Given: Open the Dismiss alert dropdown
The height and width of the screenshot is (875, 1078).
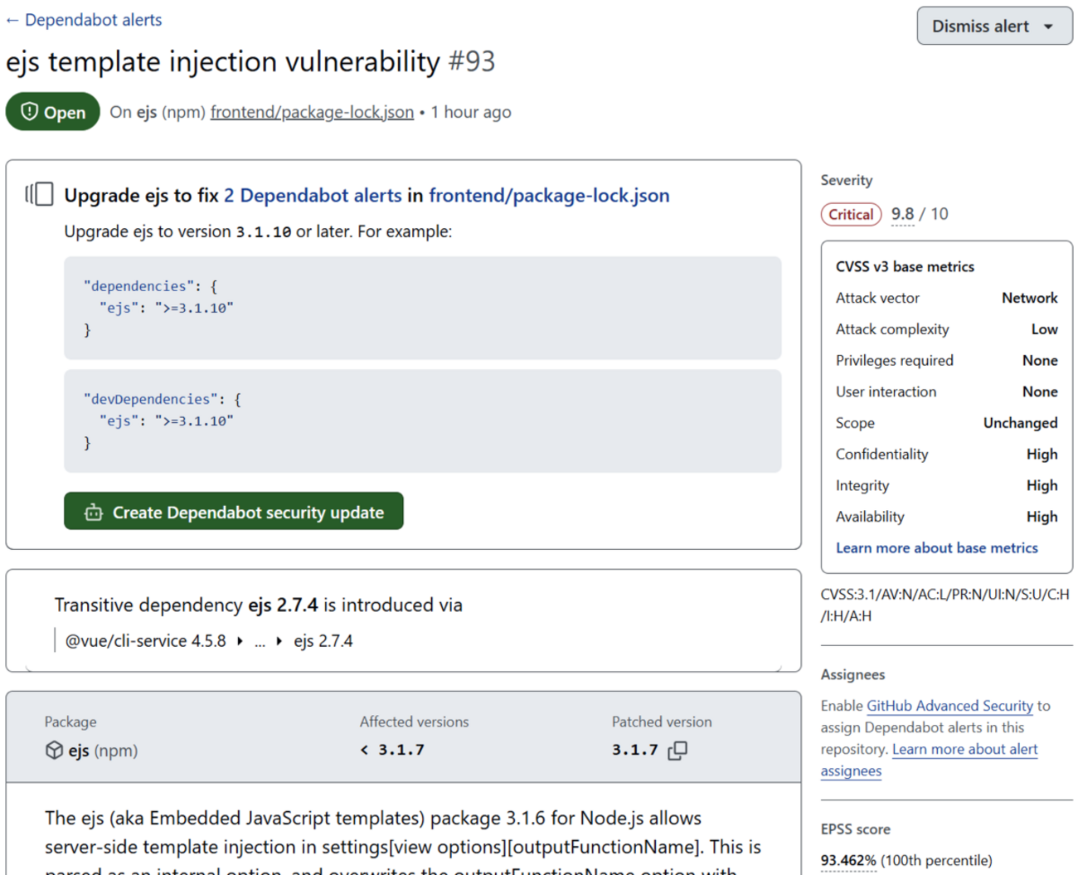Looking at the screenshot, I should (x=994, y=26).
